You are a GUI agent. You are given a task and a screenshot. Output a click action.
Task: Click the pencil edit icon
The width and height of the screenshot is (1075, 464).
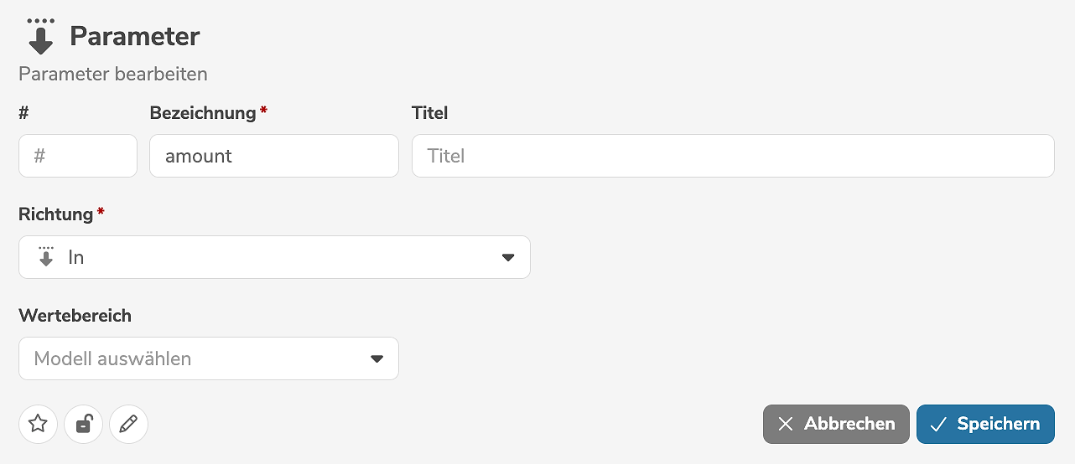pos(128,424)
